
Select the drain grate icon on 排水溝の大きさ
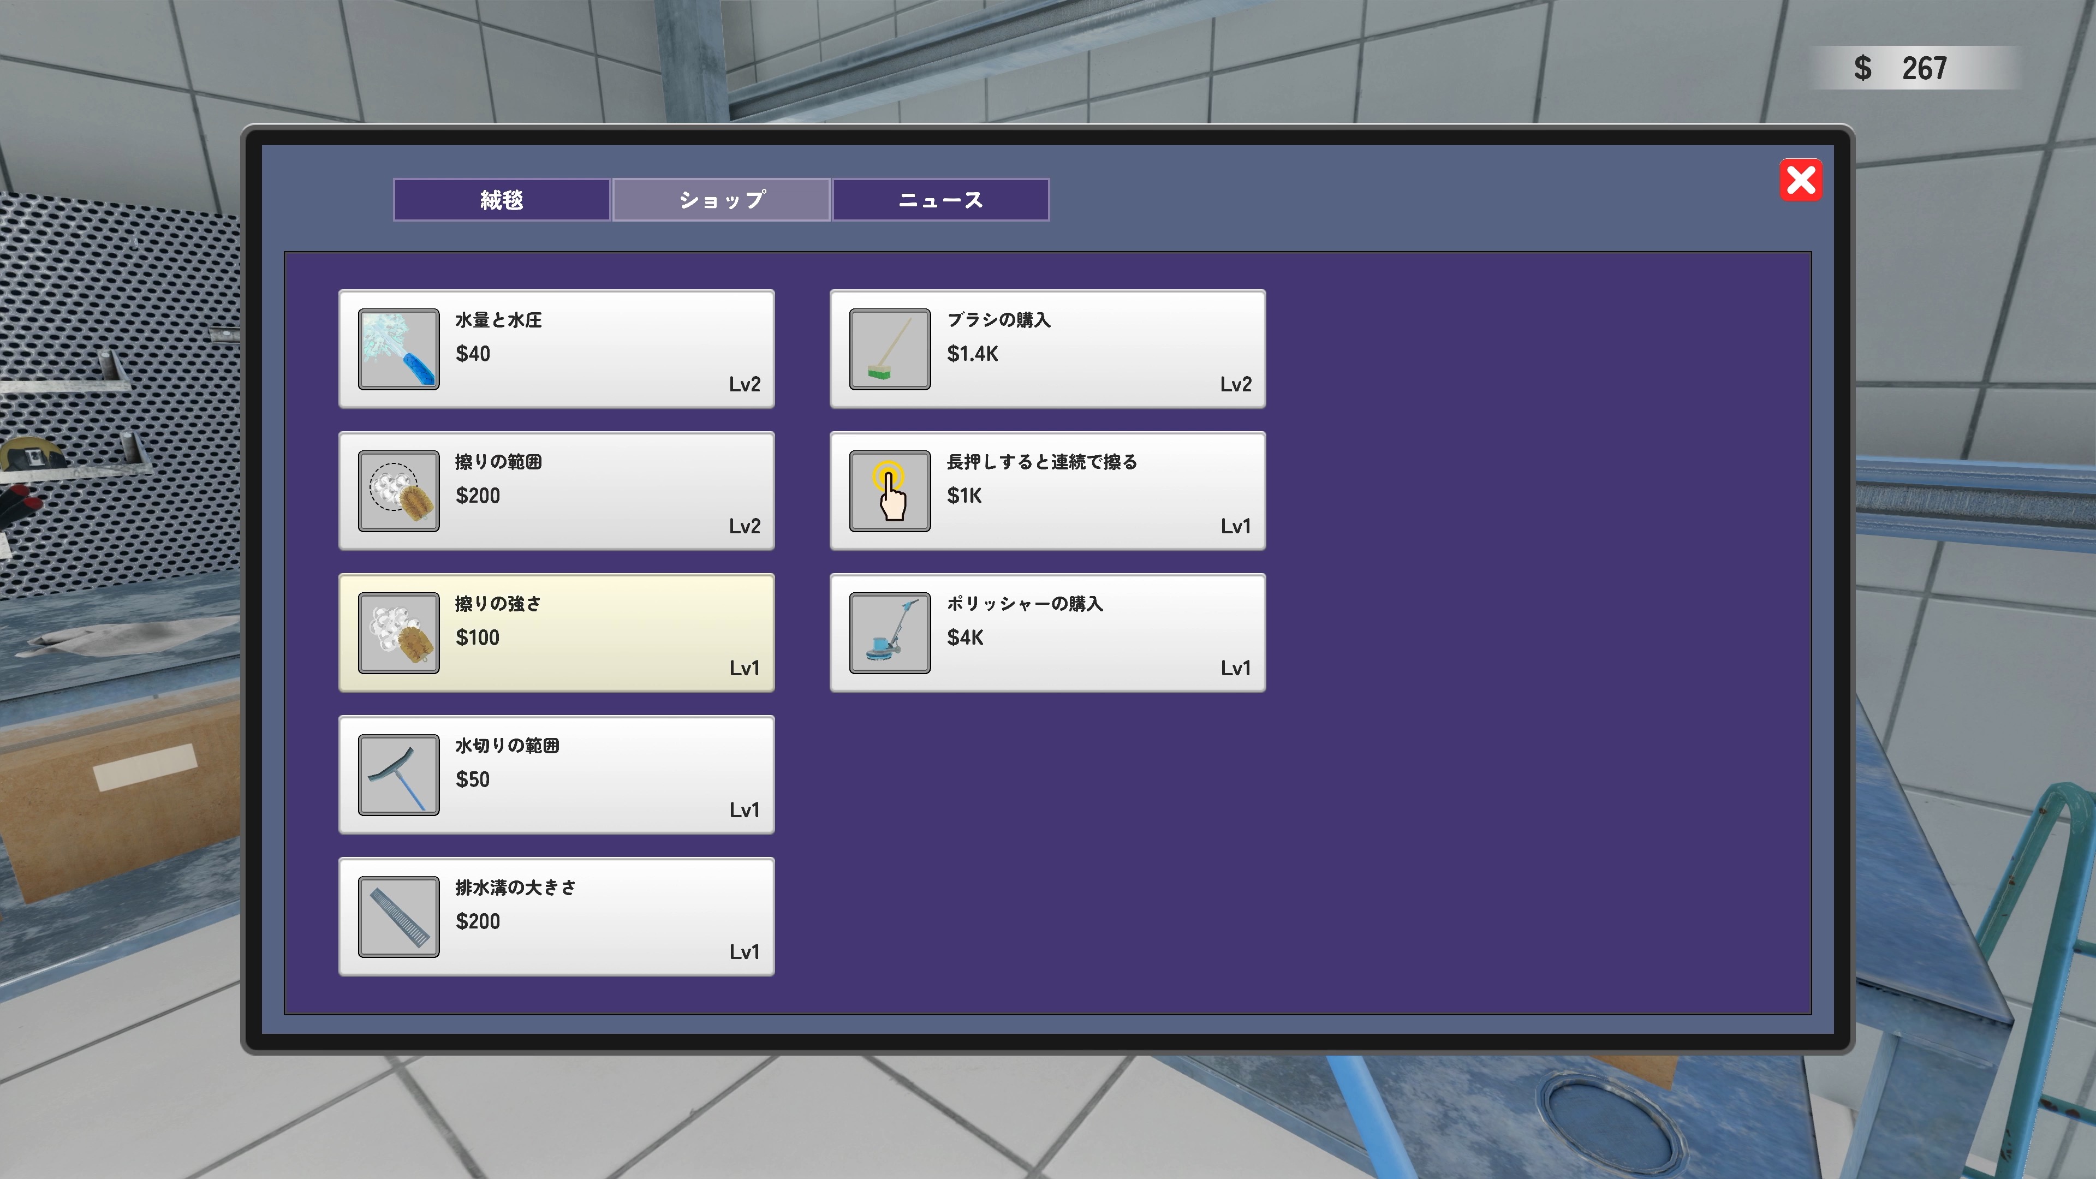(x=398, y=917)
